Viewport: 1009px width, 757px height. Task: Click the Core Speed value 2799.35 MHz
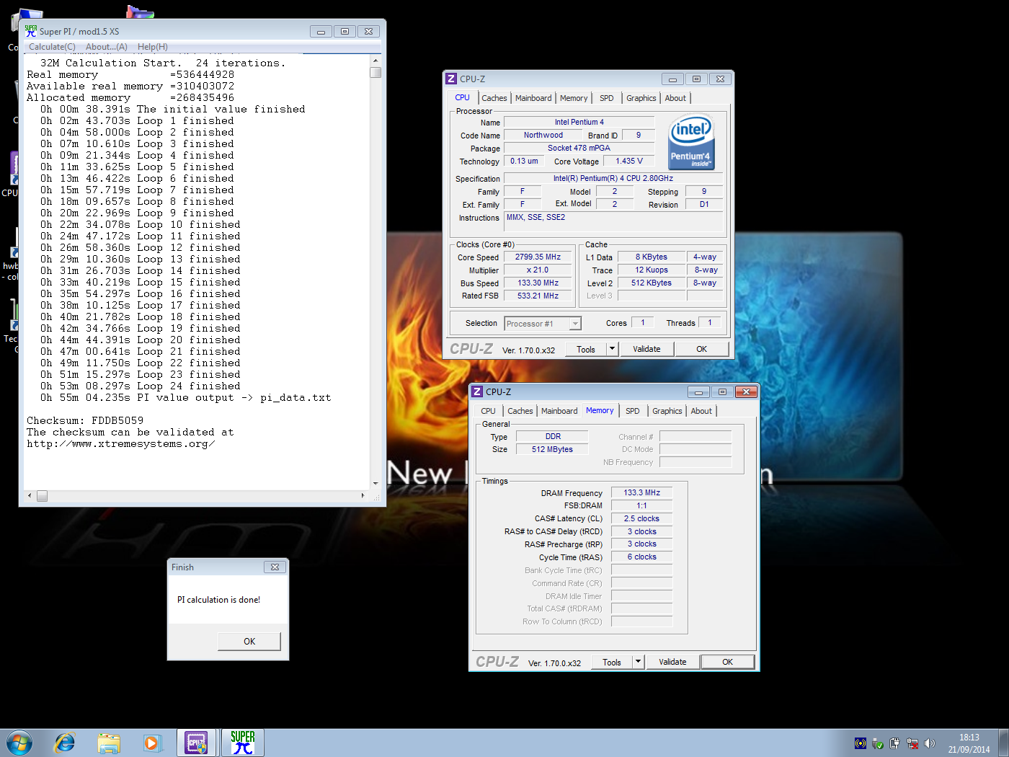[x=538, y=257]
